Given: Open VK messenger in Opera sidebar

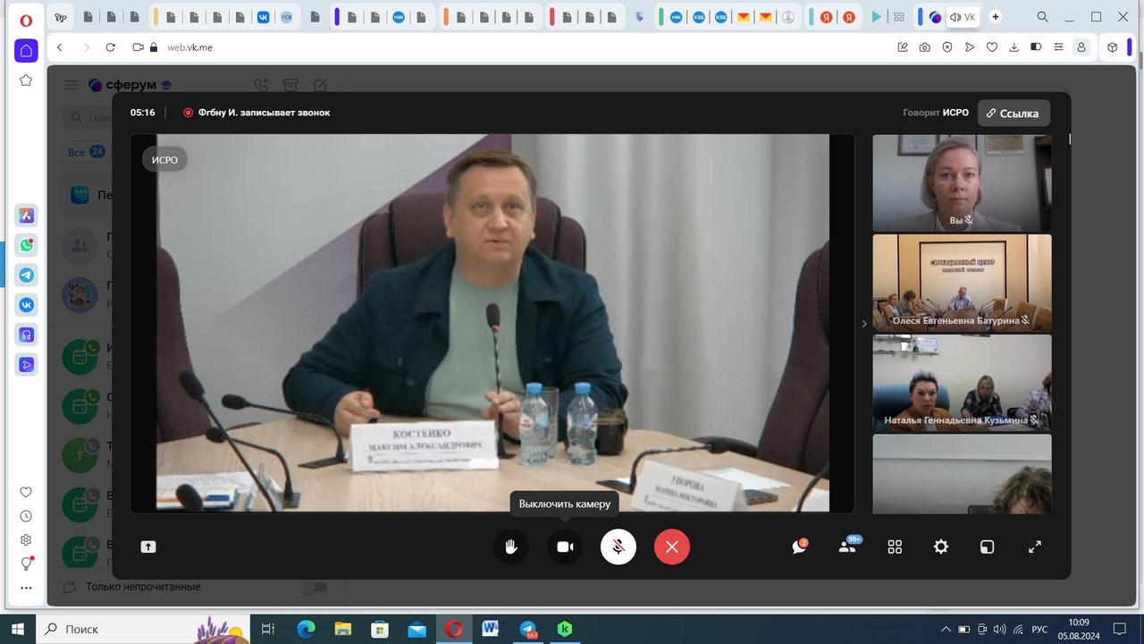Looking at the screenshot, I should pyautogui.click(x=26, y=305).
